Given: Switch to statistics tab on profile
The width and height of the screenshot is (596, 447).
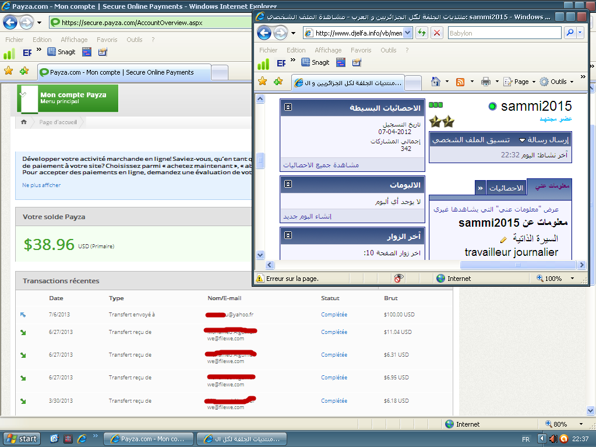Looking at the screenshot, I should pos(506,188).
